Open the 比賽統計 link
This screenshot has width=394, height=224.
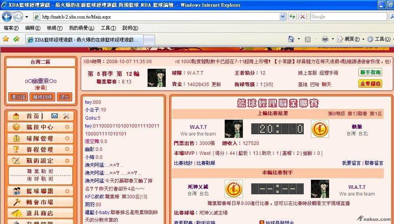point(183,163)
